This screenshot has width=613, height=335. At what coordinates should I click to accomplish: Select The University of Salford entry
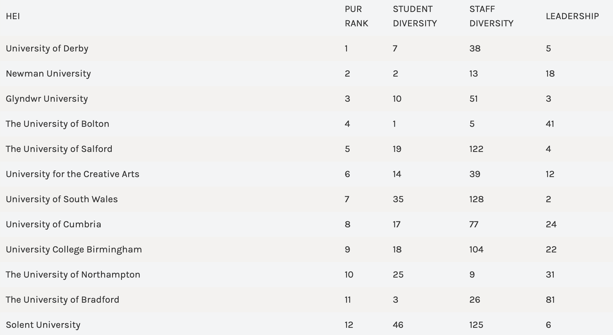[59, 149]
